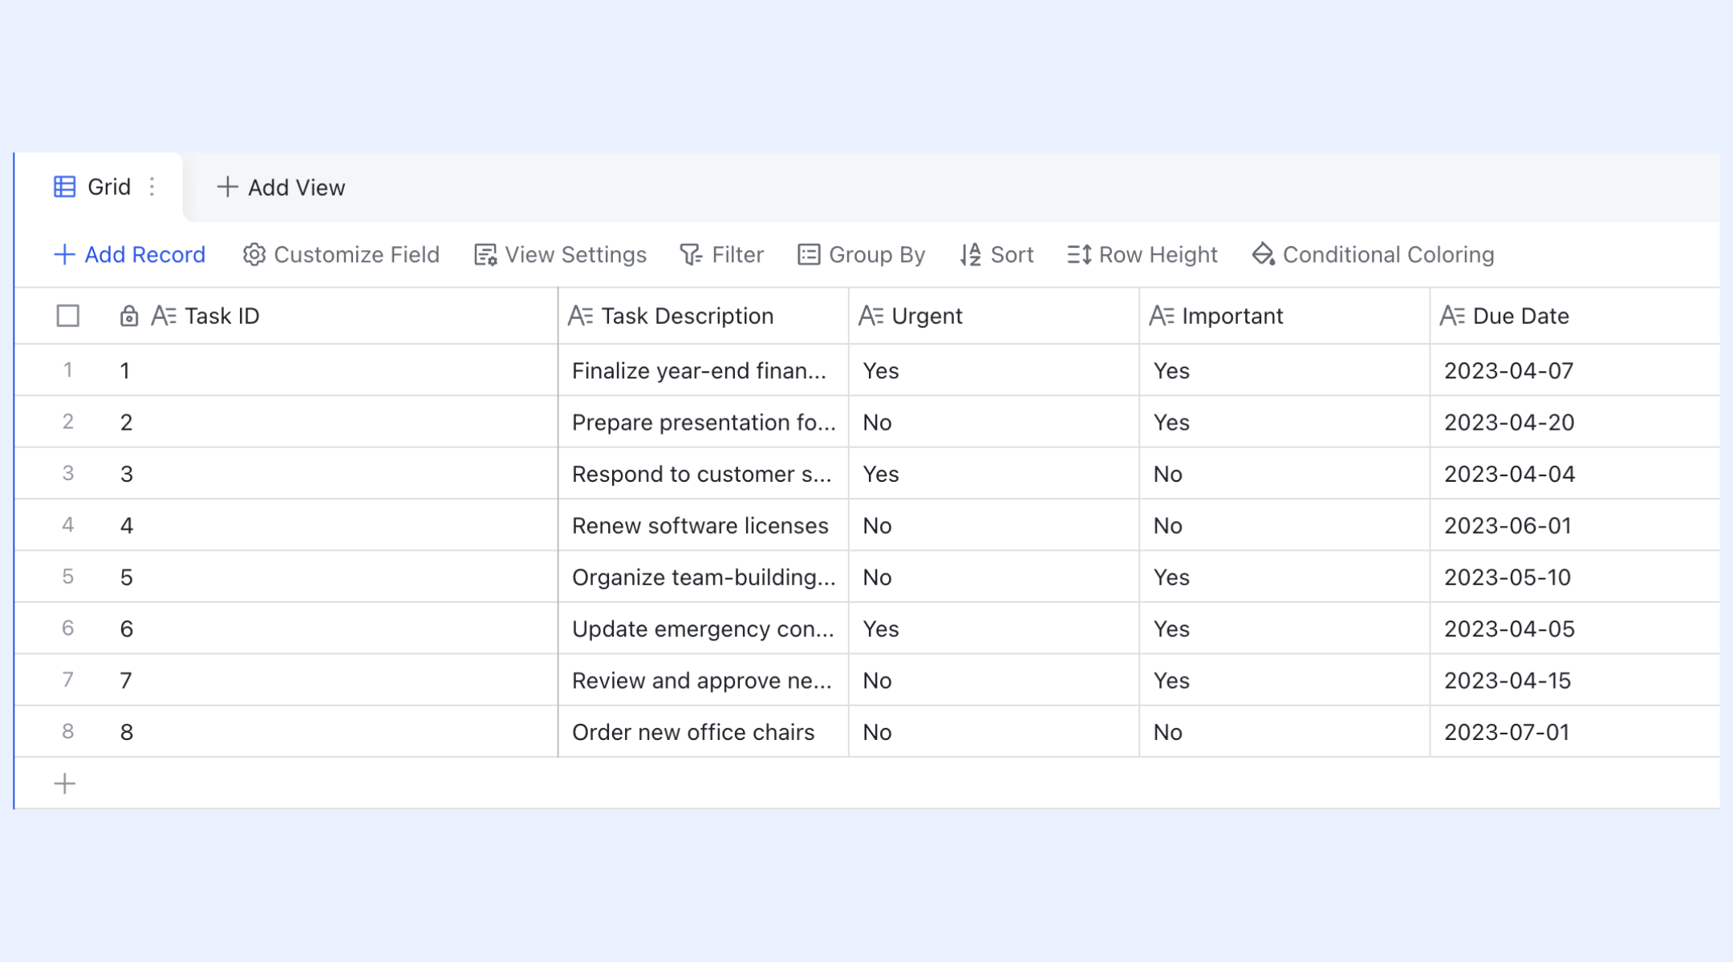Click the text type icon beside Important

(1161, 316)
